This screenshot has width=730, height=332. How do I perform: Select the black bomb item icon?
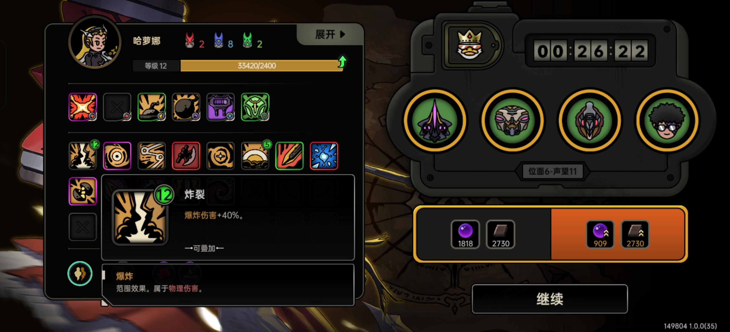(186, 107)
